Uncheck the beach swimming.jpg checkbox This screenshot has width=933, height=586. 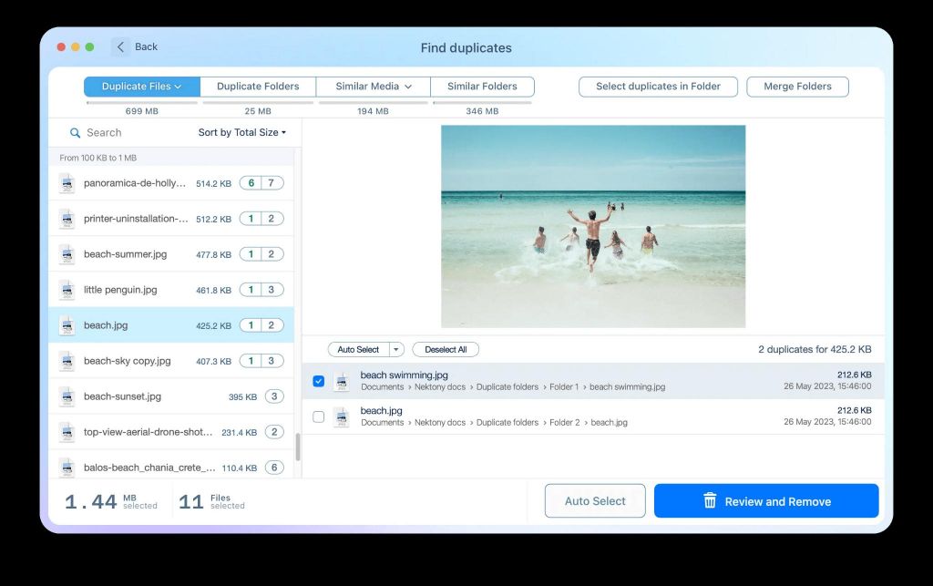point(318,381)
